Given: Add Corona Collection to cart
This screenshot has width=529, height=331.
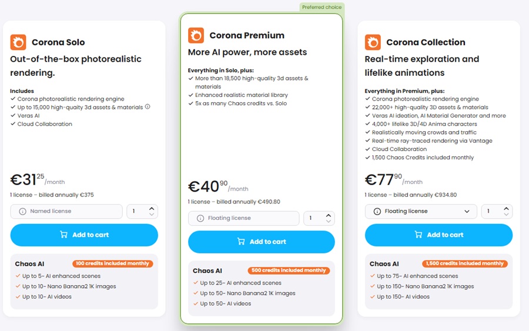Looking at the screenshot, I should (438, 235).
